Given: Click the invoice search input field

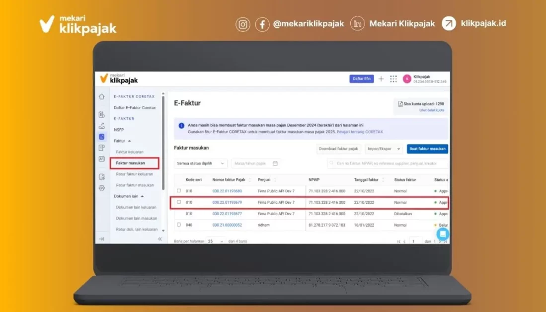Looking at the screenshot, I should [x=388, y=163].
